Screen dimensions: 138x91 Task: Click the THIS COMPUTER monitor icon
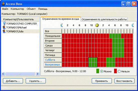click(4, 24)
